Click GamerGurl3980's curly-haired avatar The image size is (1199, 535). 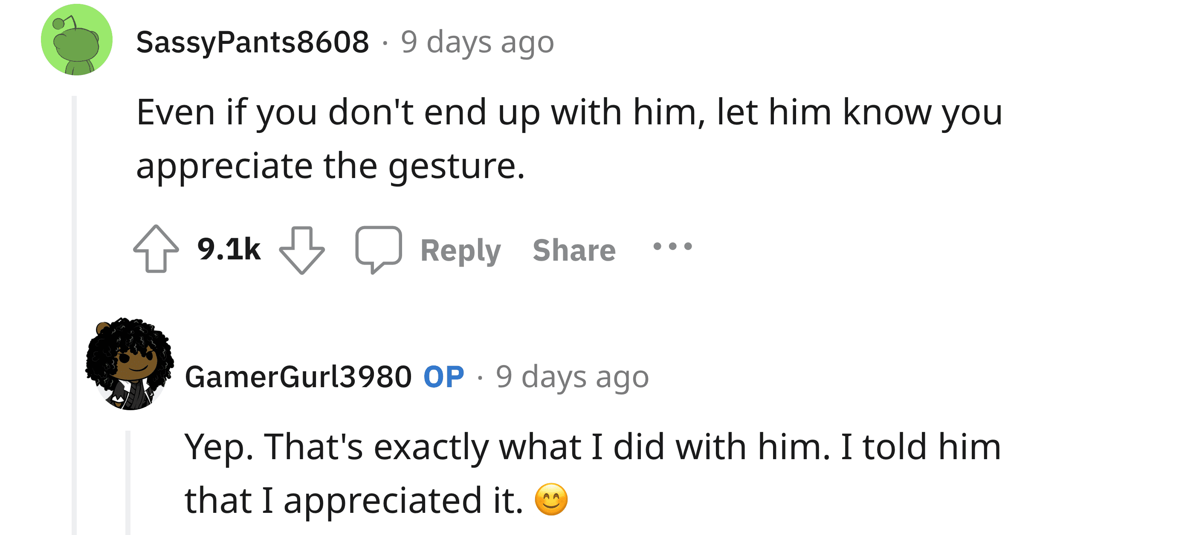click(129, 363)
